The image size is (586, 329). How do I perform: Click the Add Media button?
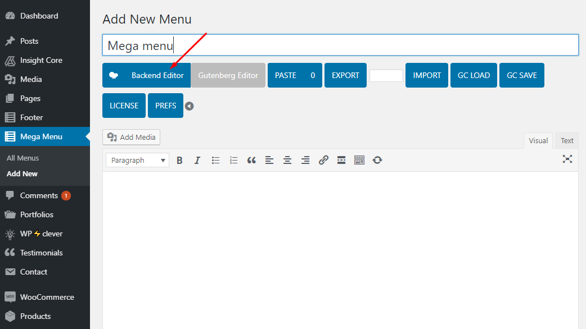click(131, 137)
